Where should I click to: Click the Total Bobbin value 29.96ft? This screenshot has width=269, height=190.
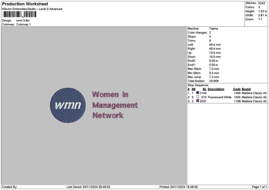coord(214,81)
